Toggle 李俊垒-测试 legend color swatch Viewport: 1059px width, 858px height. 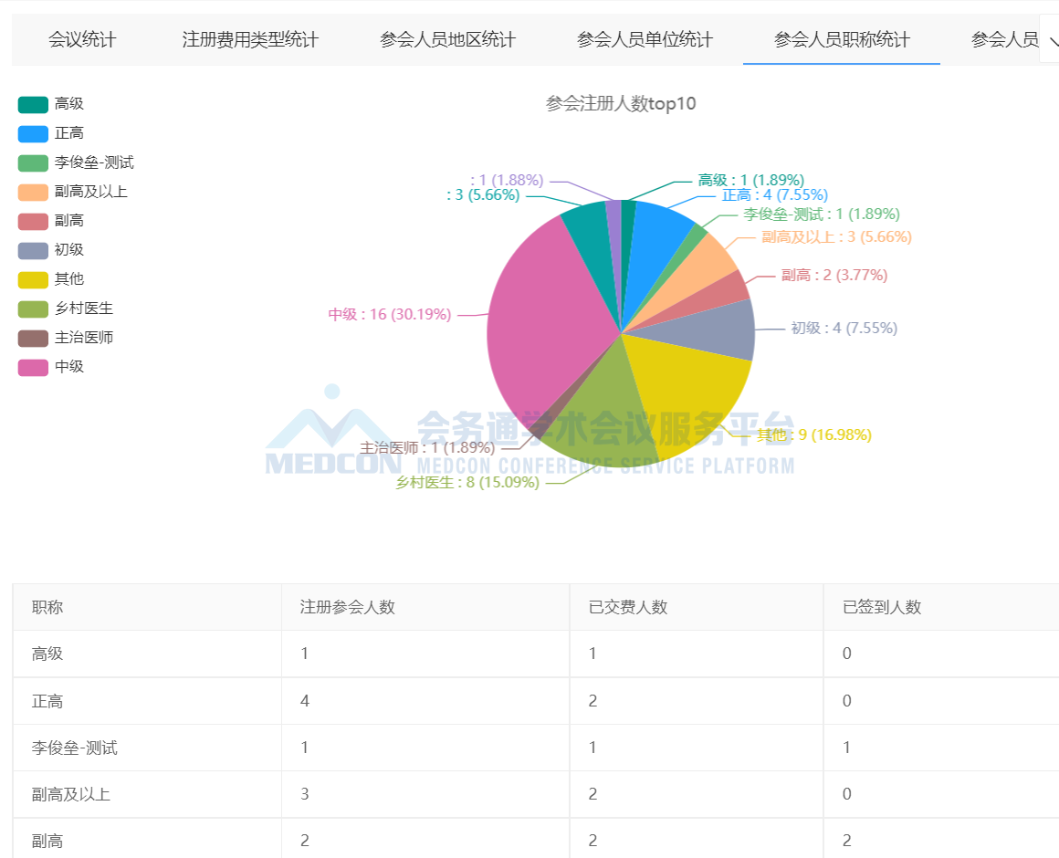click(x=33, y=162)
